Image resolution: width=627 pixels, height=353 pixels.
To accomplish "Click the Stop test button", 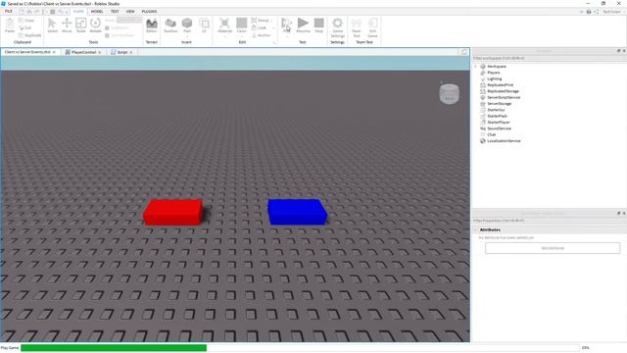I will 319,25.
